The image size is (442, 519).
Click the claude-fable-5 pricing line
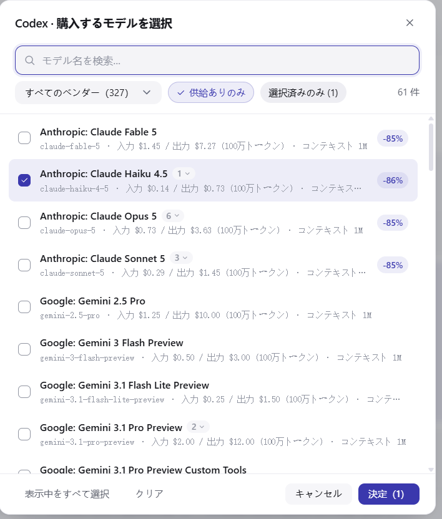204,146
